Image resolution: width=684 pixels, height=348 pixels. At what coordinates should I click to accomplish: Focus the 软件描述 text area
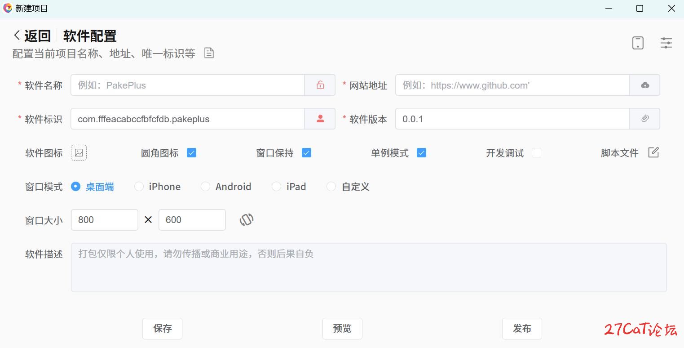368,268
